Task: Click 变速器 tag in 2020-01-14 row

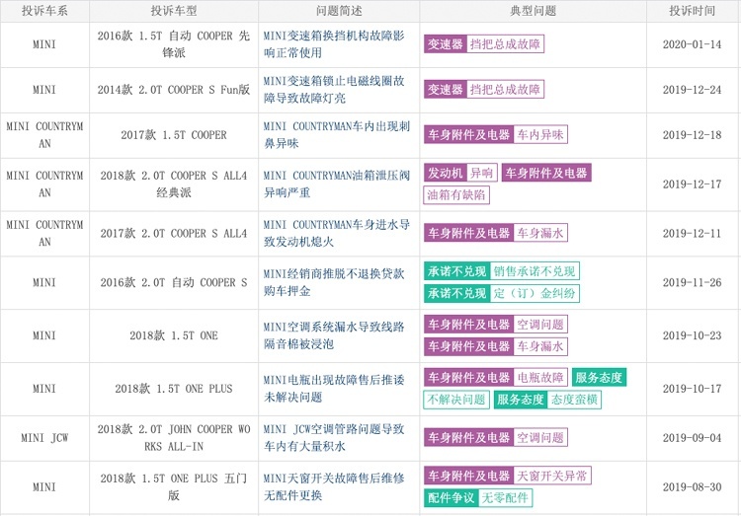Action: point(446,44)
